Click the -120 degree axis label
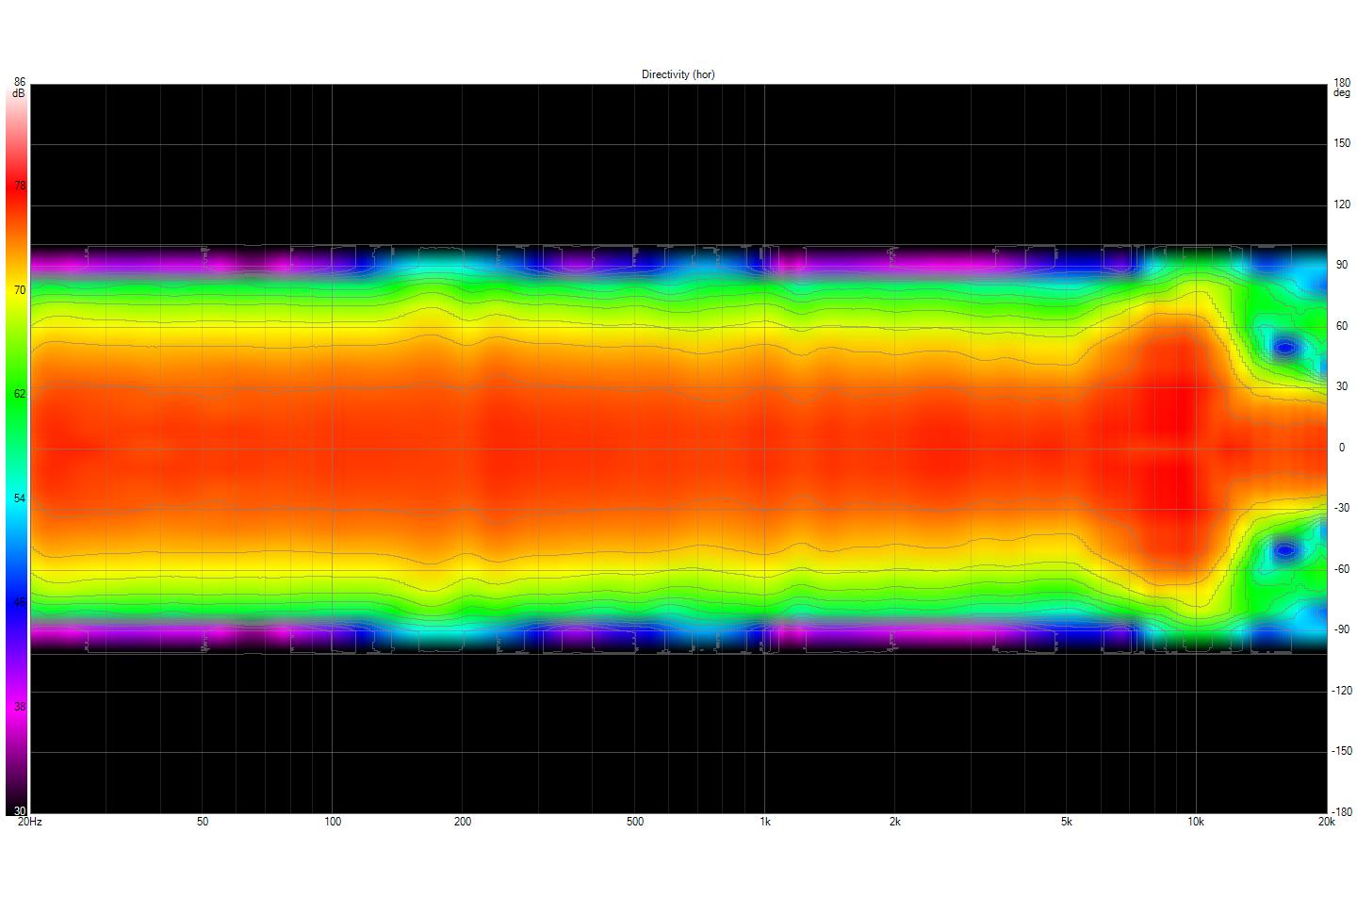This screenshot has height=898, width=1357. click(x=1342, y=691)
